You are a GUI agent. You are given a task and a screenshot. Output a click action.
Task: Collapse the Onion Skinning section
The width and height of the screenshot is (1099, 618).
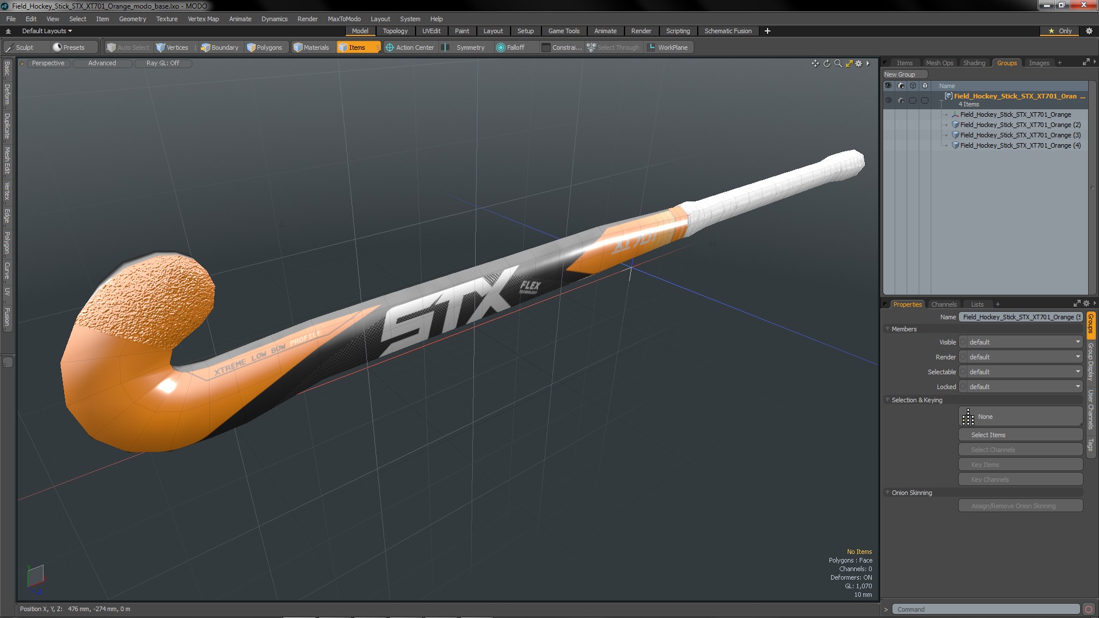pos(887,493)
